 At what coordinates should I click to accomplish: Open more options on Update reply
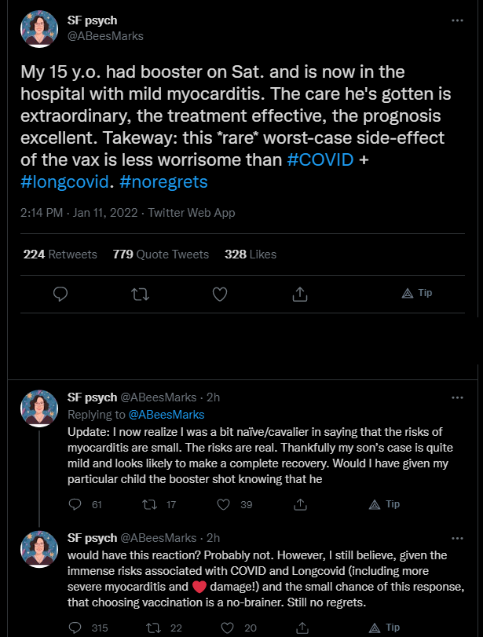[457, 397]
